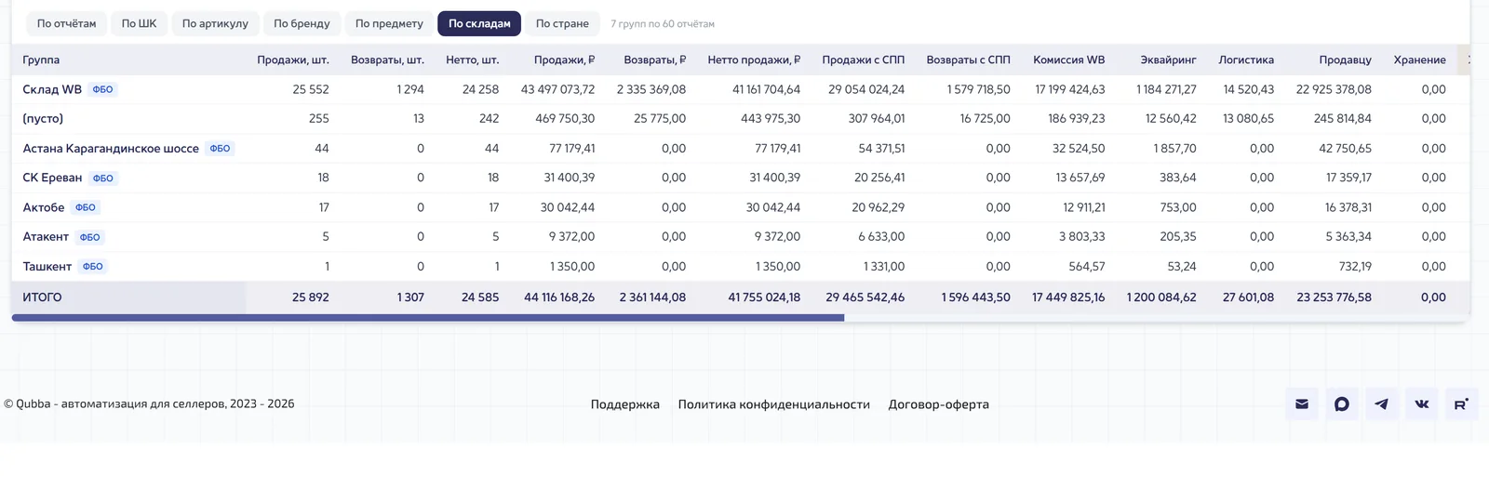Click the 17 199 424,63 commission value

point(1070,89)
